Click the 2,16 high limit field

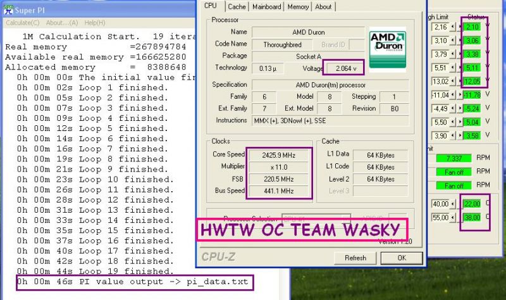point(441,27)
